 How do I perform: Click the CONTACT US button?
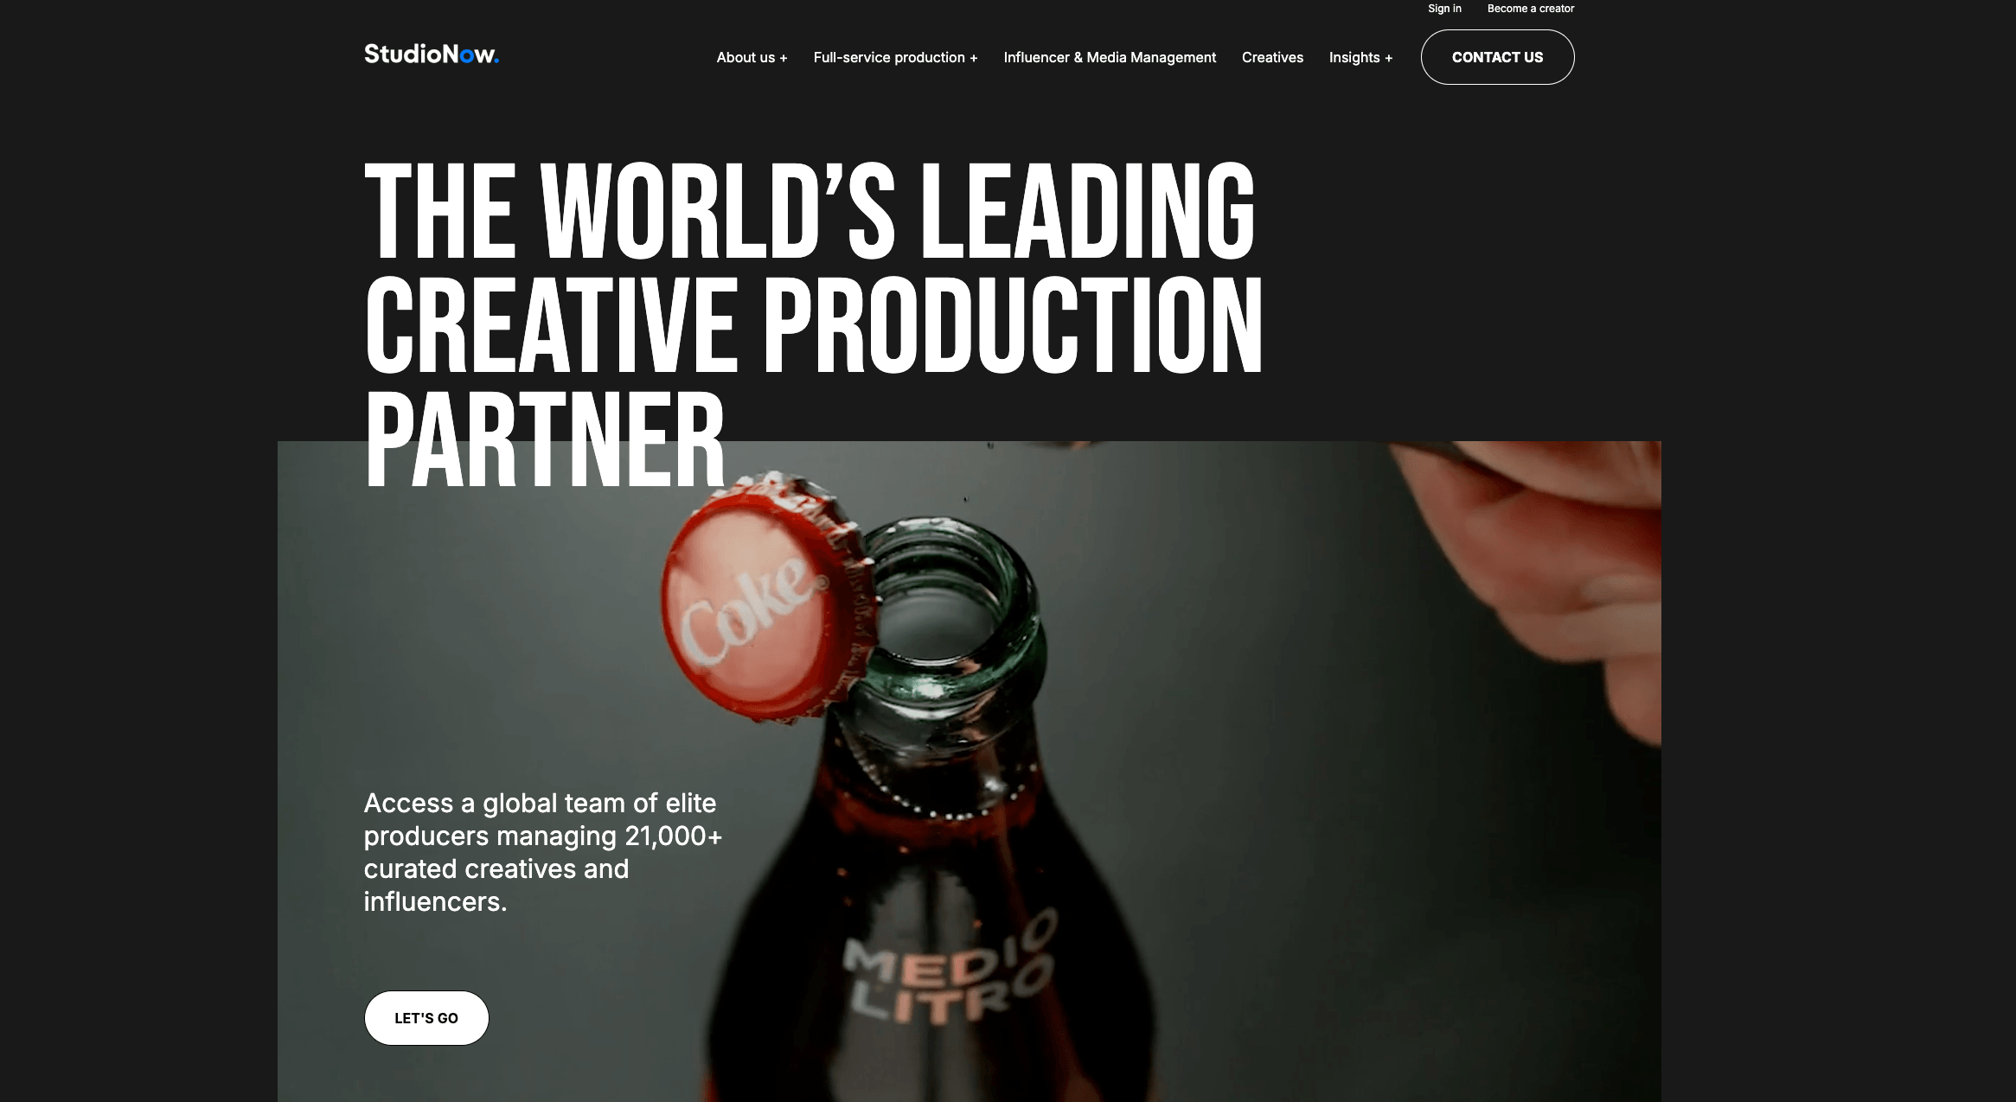click(1497, 57)
